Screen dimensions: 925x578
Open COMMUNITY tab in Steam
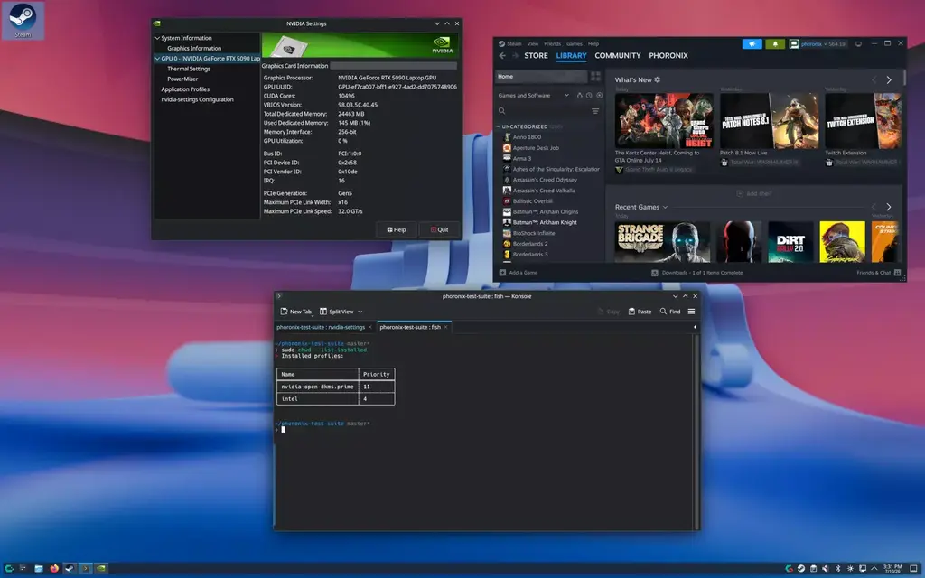(x=618, y=55)
